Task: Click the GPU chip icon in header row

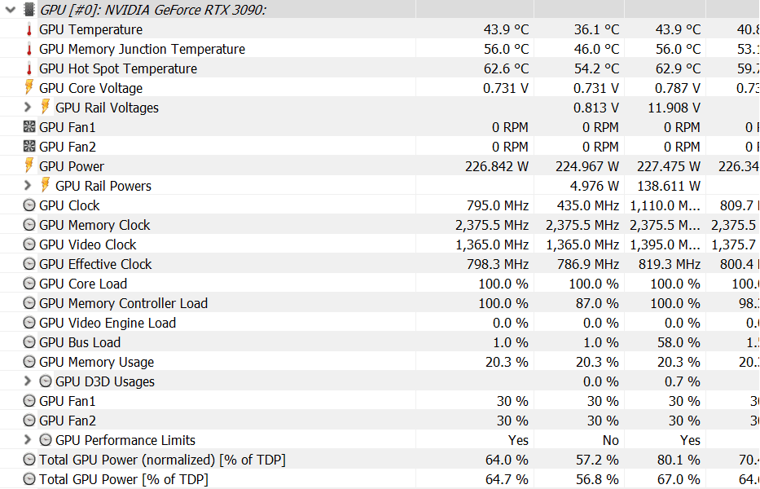Action: (29, 10)
